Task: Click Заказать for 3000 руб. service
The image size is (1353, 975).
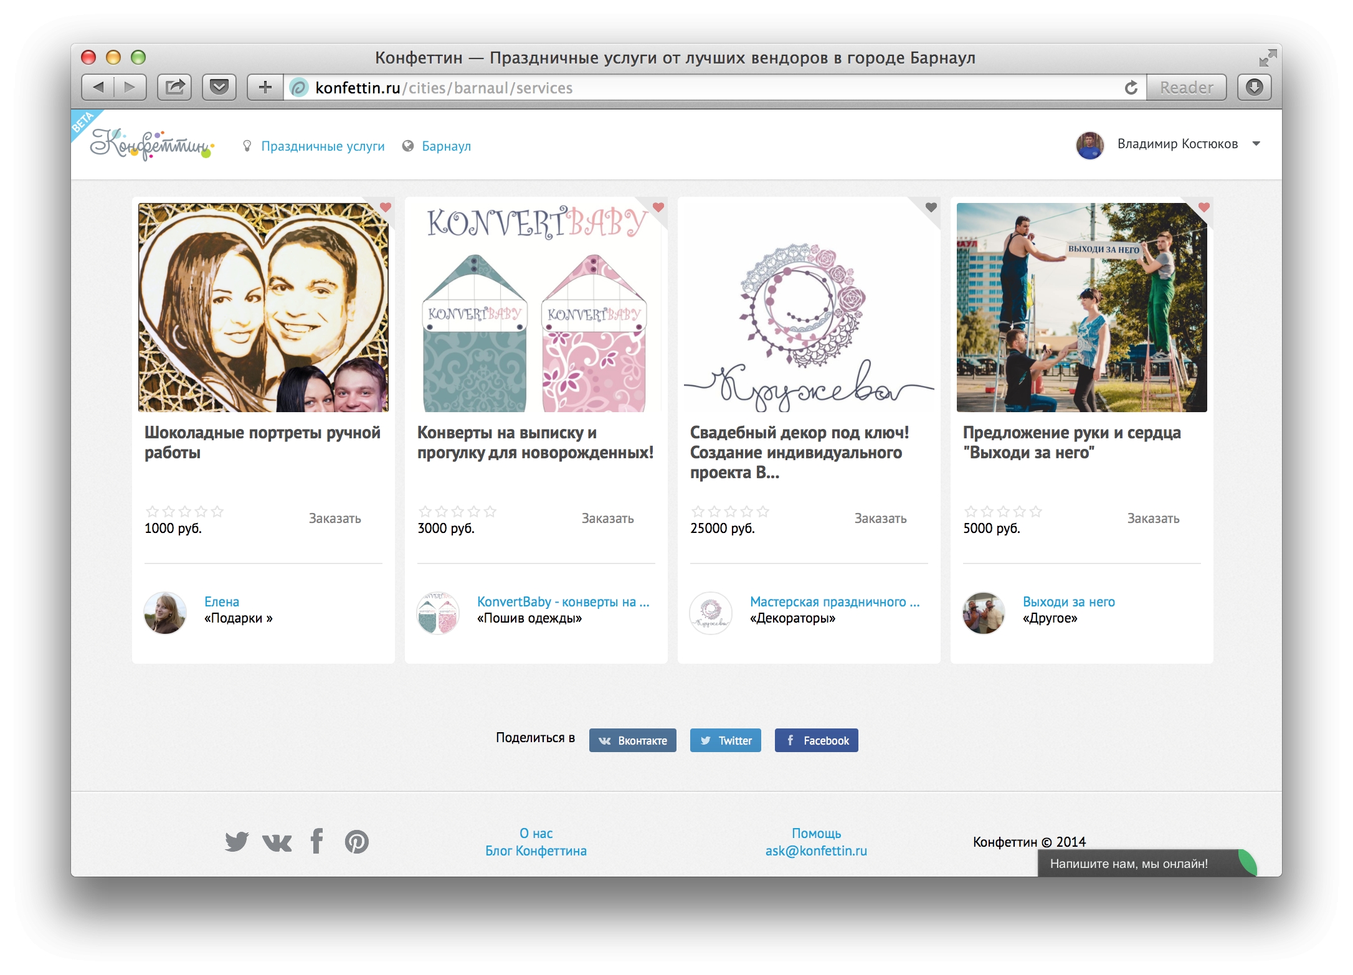Action: (x=608, y=519)
